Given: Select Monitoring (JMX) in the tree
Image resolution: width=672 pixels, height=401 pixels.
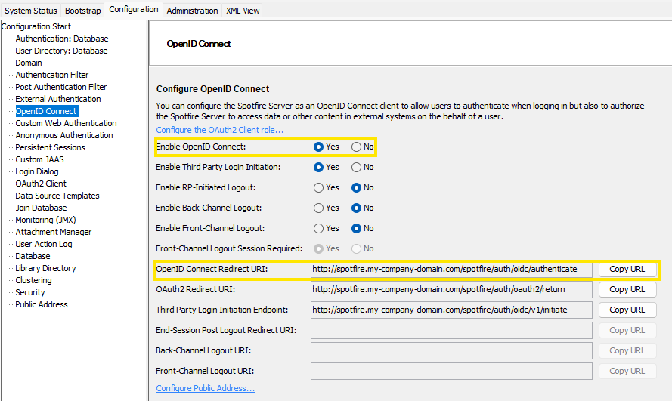Looking at the screenshot, I should (x=45, y=220).
